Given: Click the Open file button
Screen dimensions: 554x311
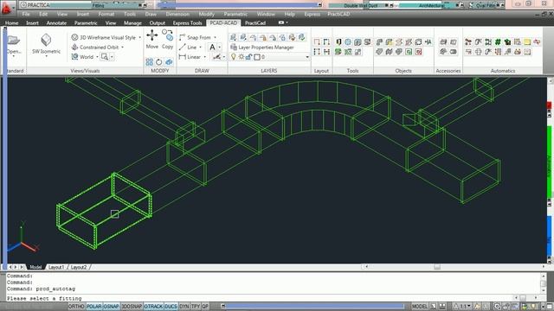Looking at the screenshot, I should [14, 44].
